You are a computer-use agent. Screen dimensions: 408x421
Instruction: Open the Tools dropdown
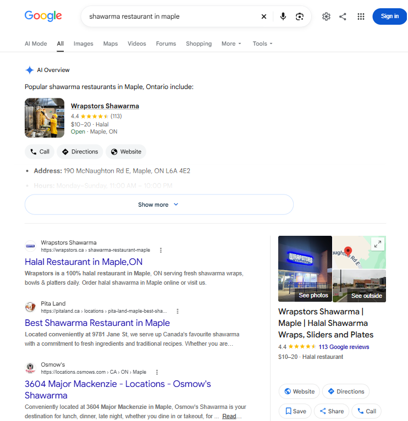(x=262, y=43)
